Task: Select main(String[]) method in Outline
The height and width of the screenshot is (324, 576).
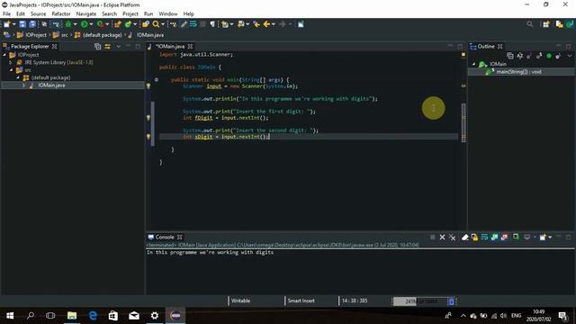Action: click(518, 72)
